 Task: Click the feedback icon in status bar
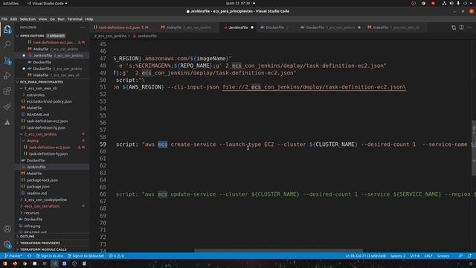tap(460, 256)
